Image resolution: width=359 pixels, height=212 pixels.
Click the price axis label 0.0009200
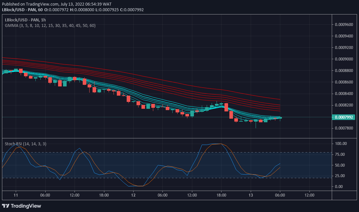coord(344,48)
